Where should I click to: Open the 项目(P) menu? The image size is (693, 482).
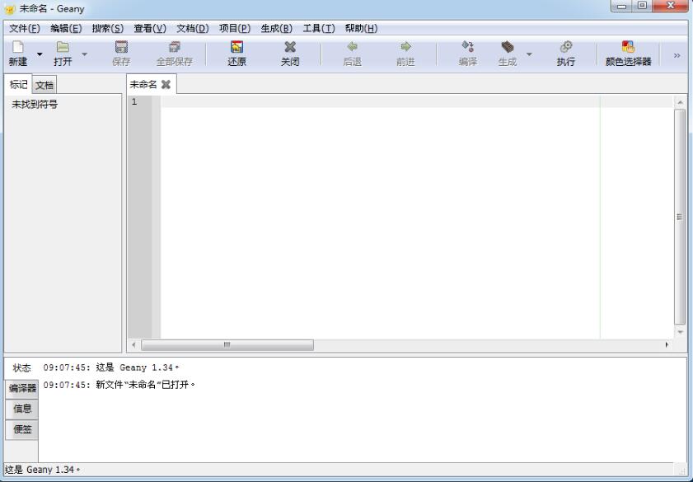click(x=235, y=28)
